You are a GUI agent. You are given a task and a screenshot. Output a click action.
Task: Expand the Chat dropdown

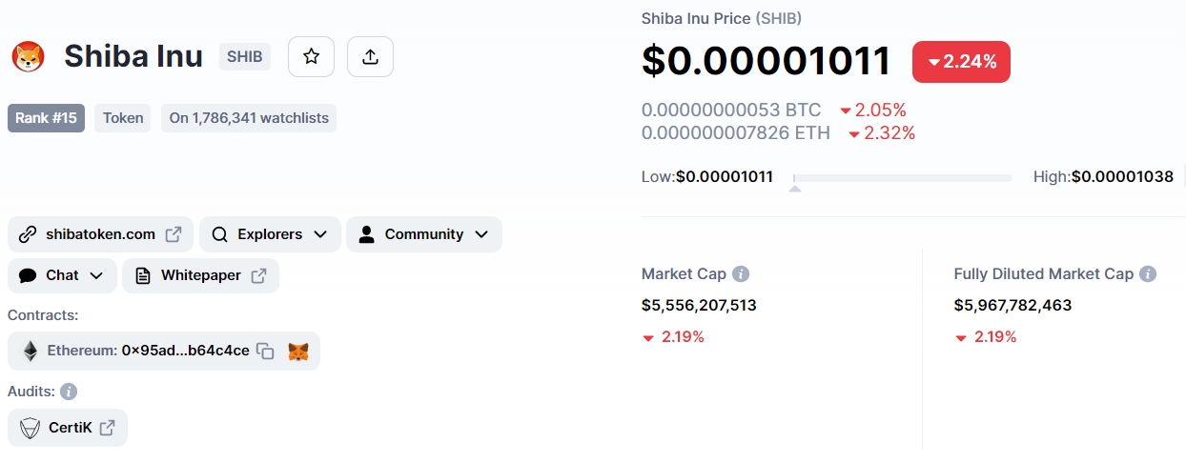coord(62,275)
